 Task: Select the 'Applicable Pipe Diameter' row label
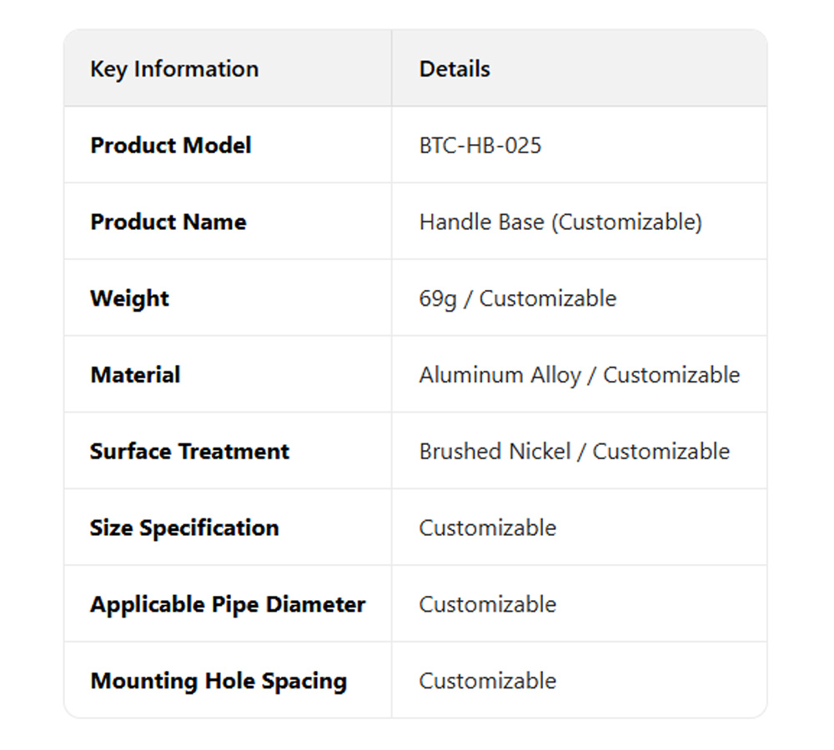pyautogui.click(x=228, y=605)
